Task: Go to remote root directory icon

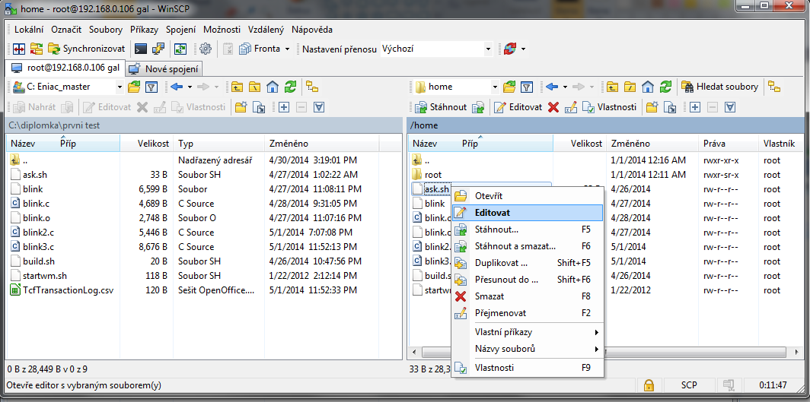Action: coord(631,87)
